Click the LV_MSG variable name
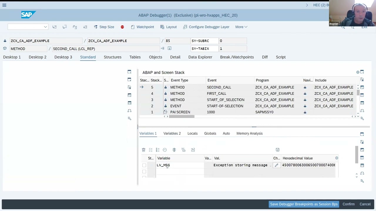 pyautogui.click(x=163, y=165)
